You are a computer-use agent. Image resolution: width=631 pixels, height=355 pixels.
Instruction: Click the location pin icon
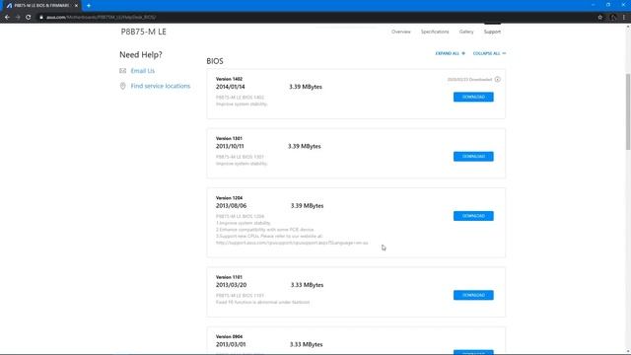[x=122, y=86]
